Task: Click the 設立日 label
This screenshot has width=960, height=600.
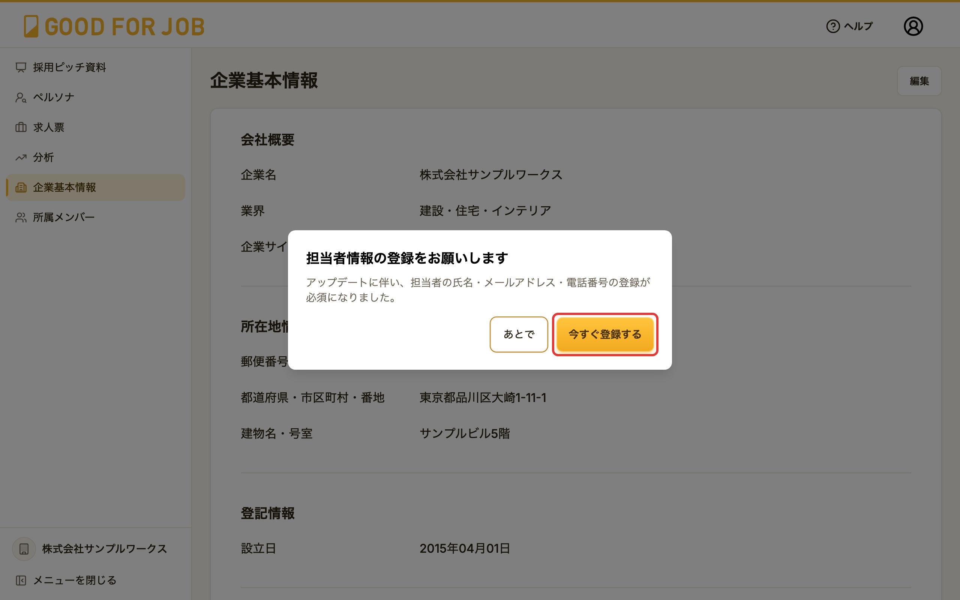Action: [258, 548]
